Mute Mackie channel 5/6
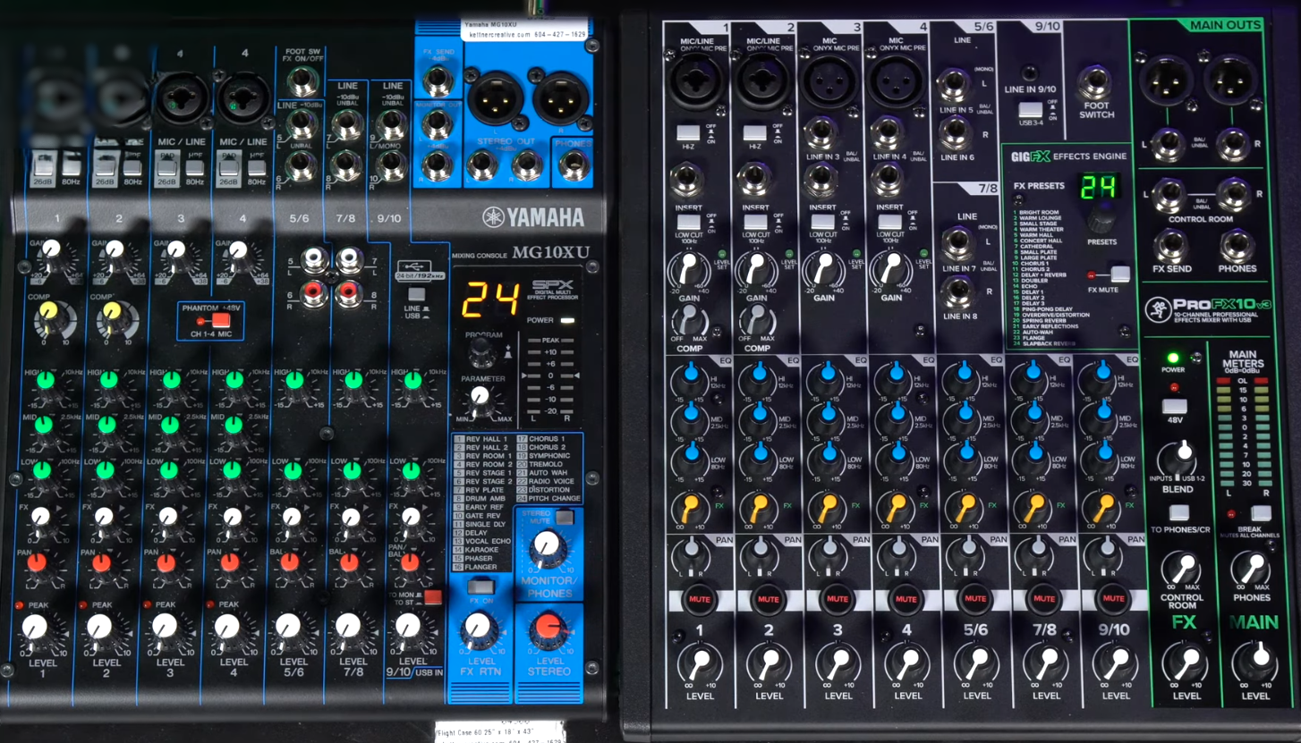This screenshot has width=1301, height=743. point(975,598)
